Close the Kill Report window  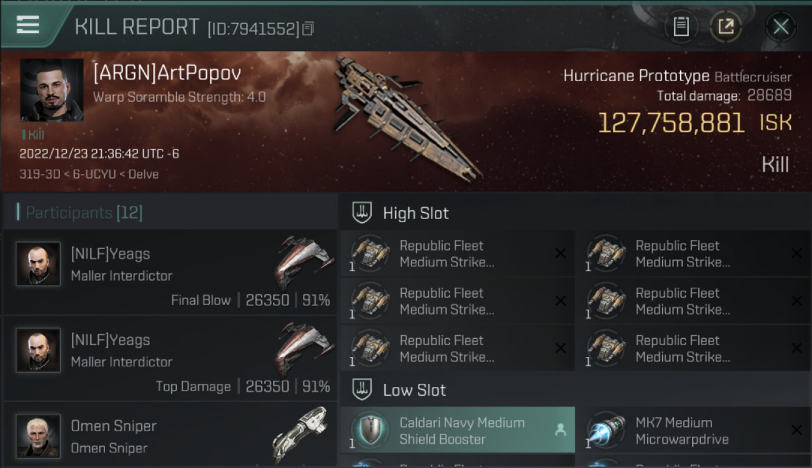pyautogui.click(x=781, y=26)
